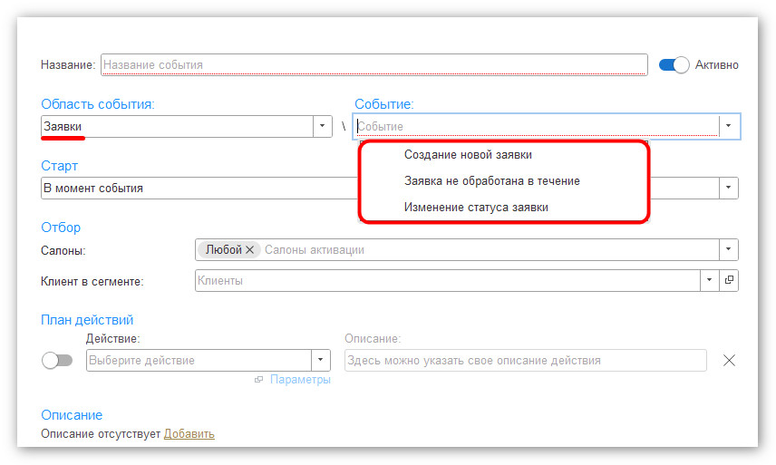Screen dimensions: 776x465
Task: Remove the Любой tag from Салоны
Action: [x=250, y=250]
